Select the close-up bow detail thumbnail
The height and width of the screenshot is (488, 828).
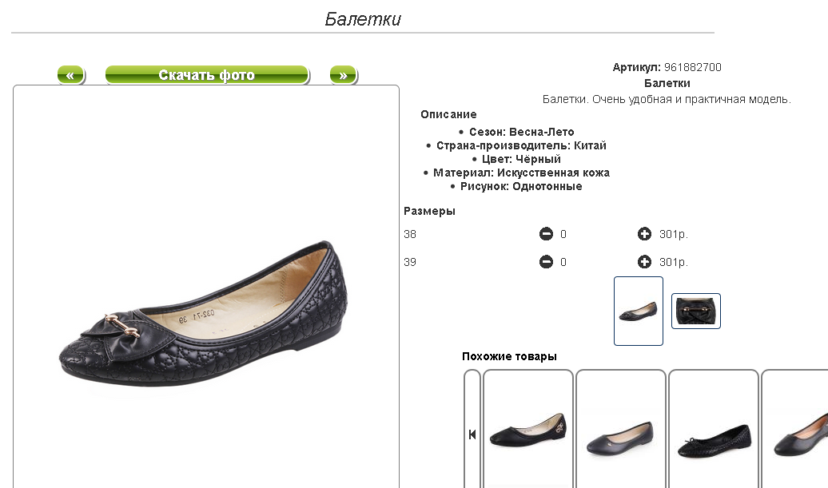tap(696, 311)
